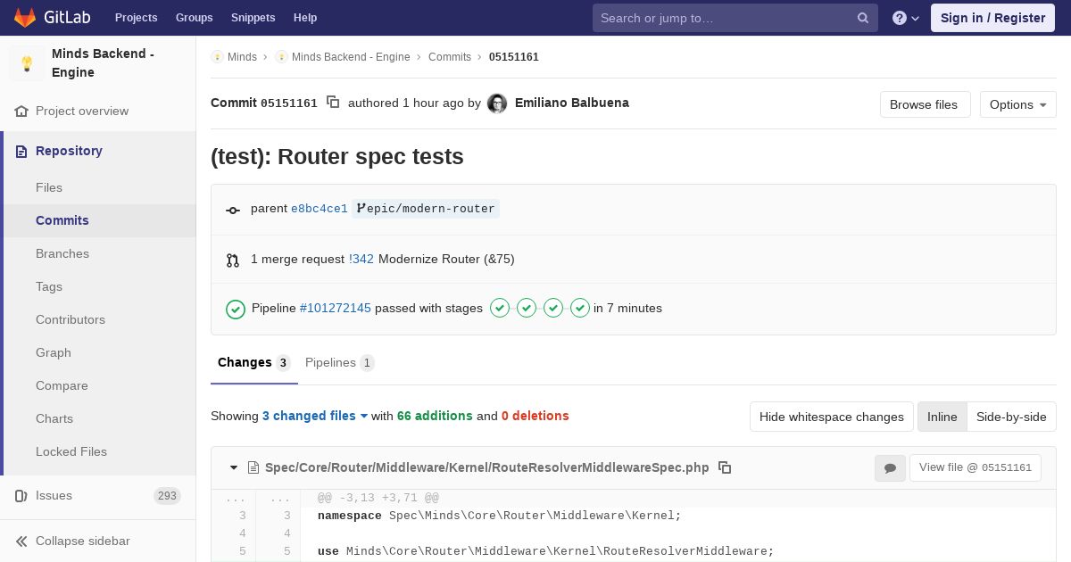Copy file path of RouteResolverMiddlewareSpec.php
This screenshot has width=1071, height=562.
click(x=725, y=467)
